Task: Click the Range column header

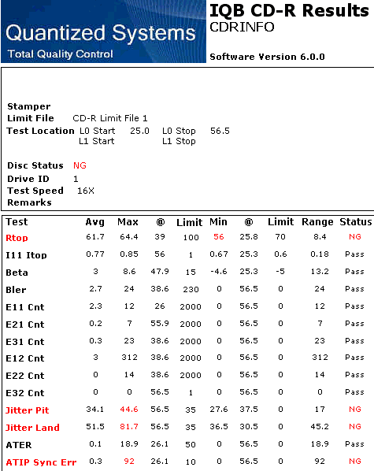Action: pos(317,221)
